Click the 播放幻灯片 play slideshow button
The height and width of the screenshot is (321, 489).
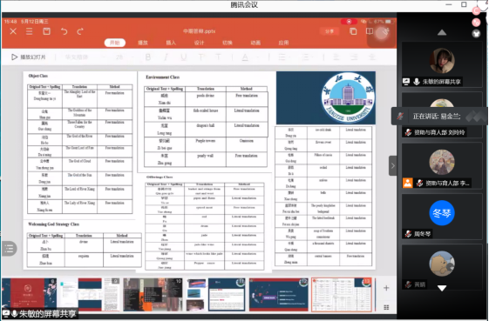point(29,57)
